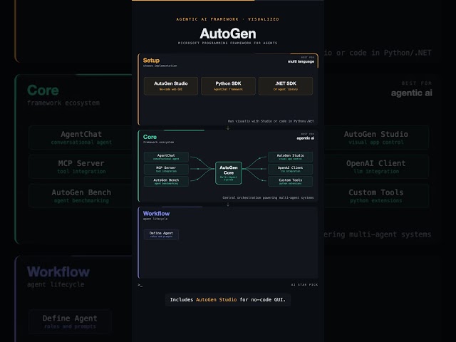Click the large white AutoGen title
This screenshot has width=456, height=342.
pos(228,33)
